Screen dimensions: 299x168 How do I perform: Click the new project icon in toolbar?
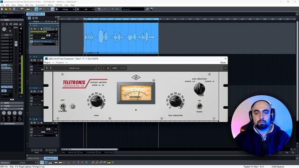pos(2,9)
